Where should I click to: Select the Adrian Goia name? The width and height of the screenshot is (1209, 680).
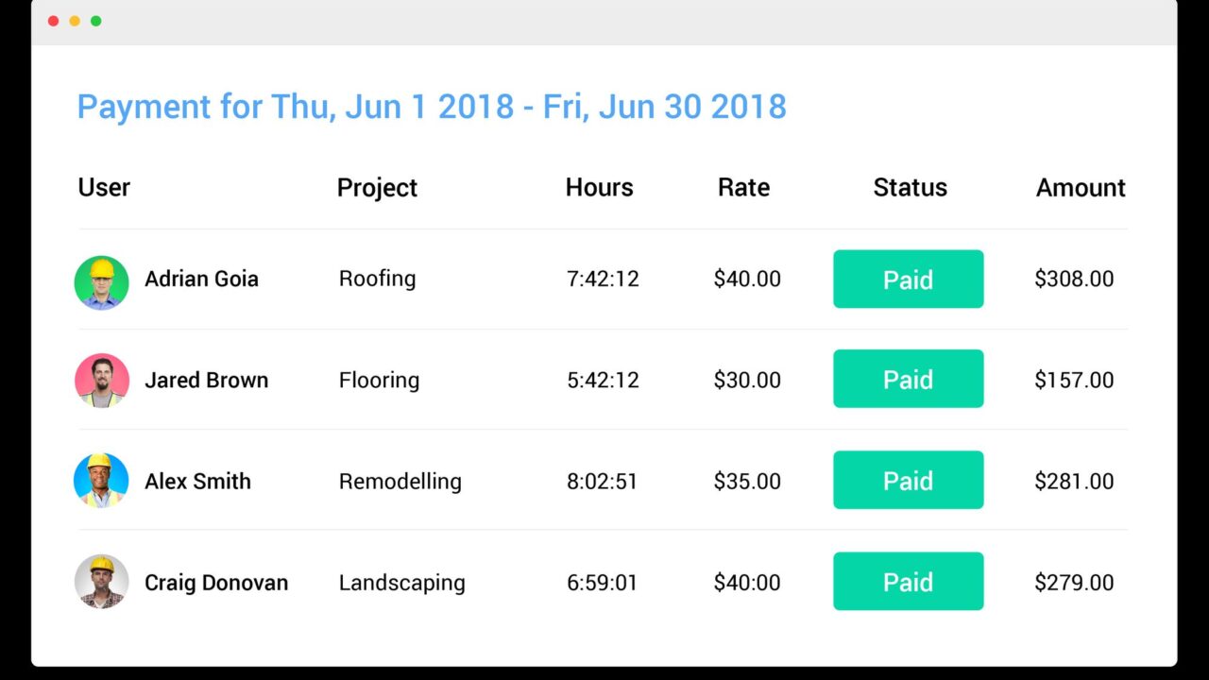(201, 279)
